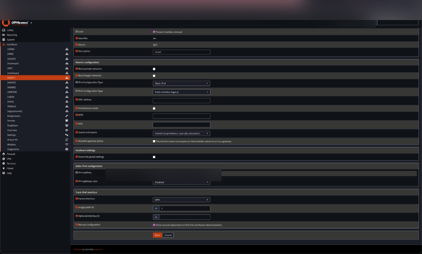Viewport: 422px width, 254px height.
Task: Show help for the MTU field
Action: [76, 115]
